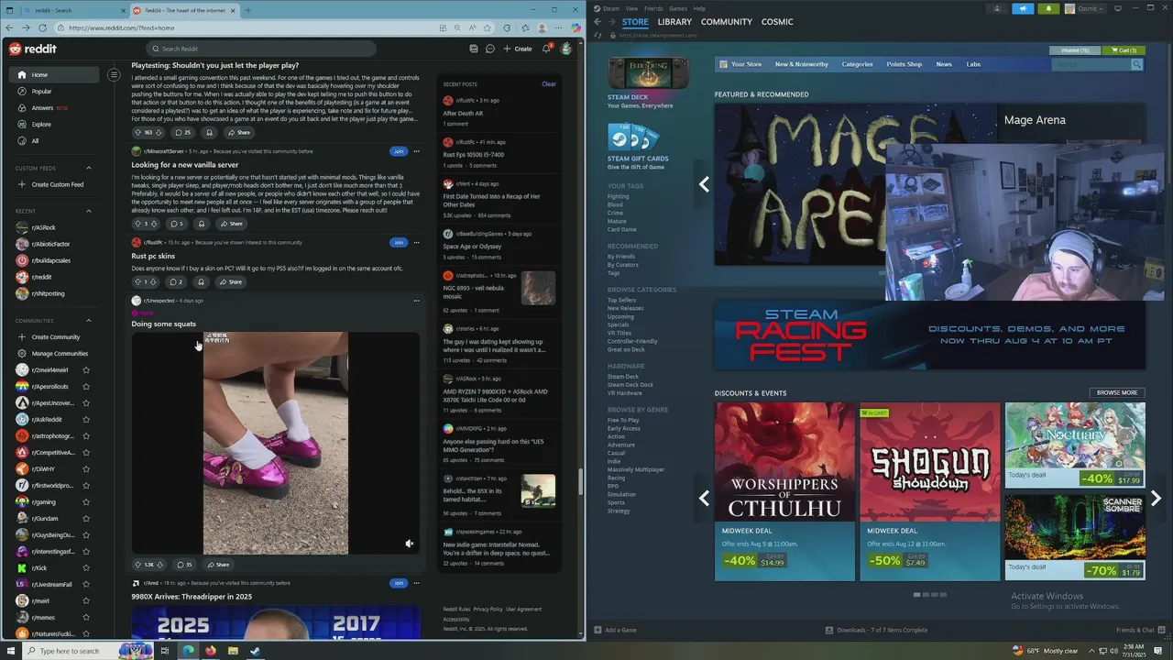Favorite r/Apexrollouts with star toggle
Screen dimensions: 1173x660
click(86, 387)
